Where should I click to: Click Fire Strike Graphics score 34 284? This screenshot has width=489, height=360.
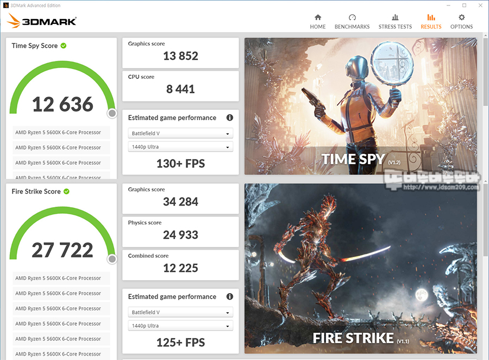[x=180, y=202]
